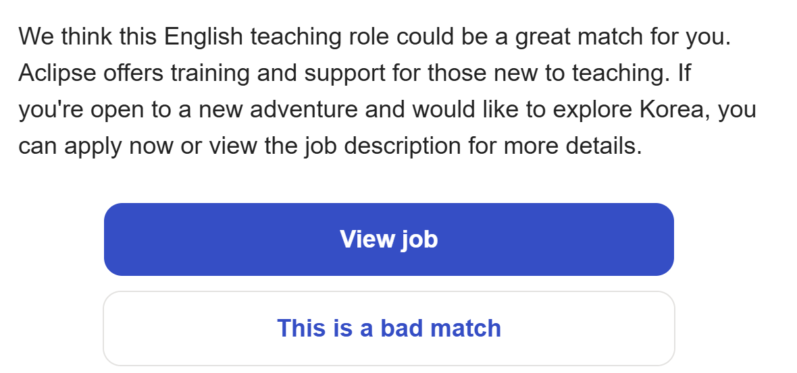Click the phrase 'apply now' in the text

[124, 146]
